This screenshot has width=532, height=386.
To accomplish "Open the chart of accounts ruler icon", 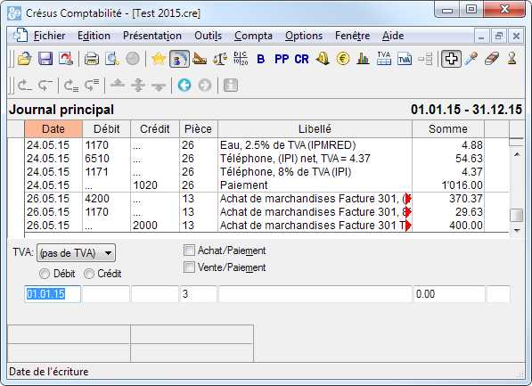I will [200, 59].
